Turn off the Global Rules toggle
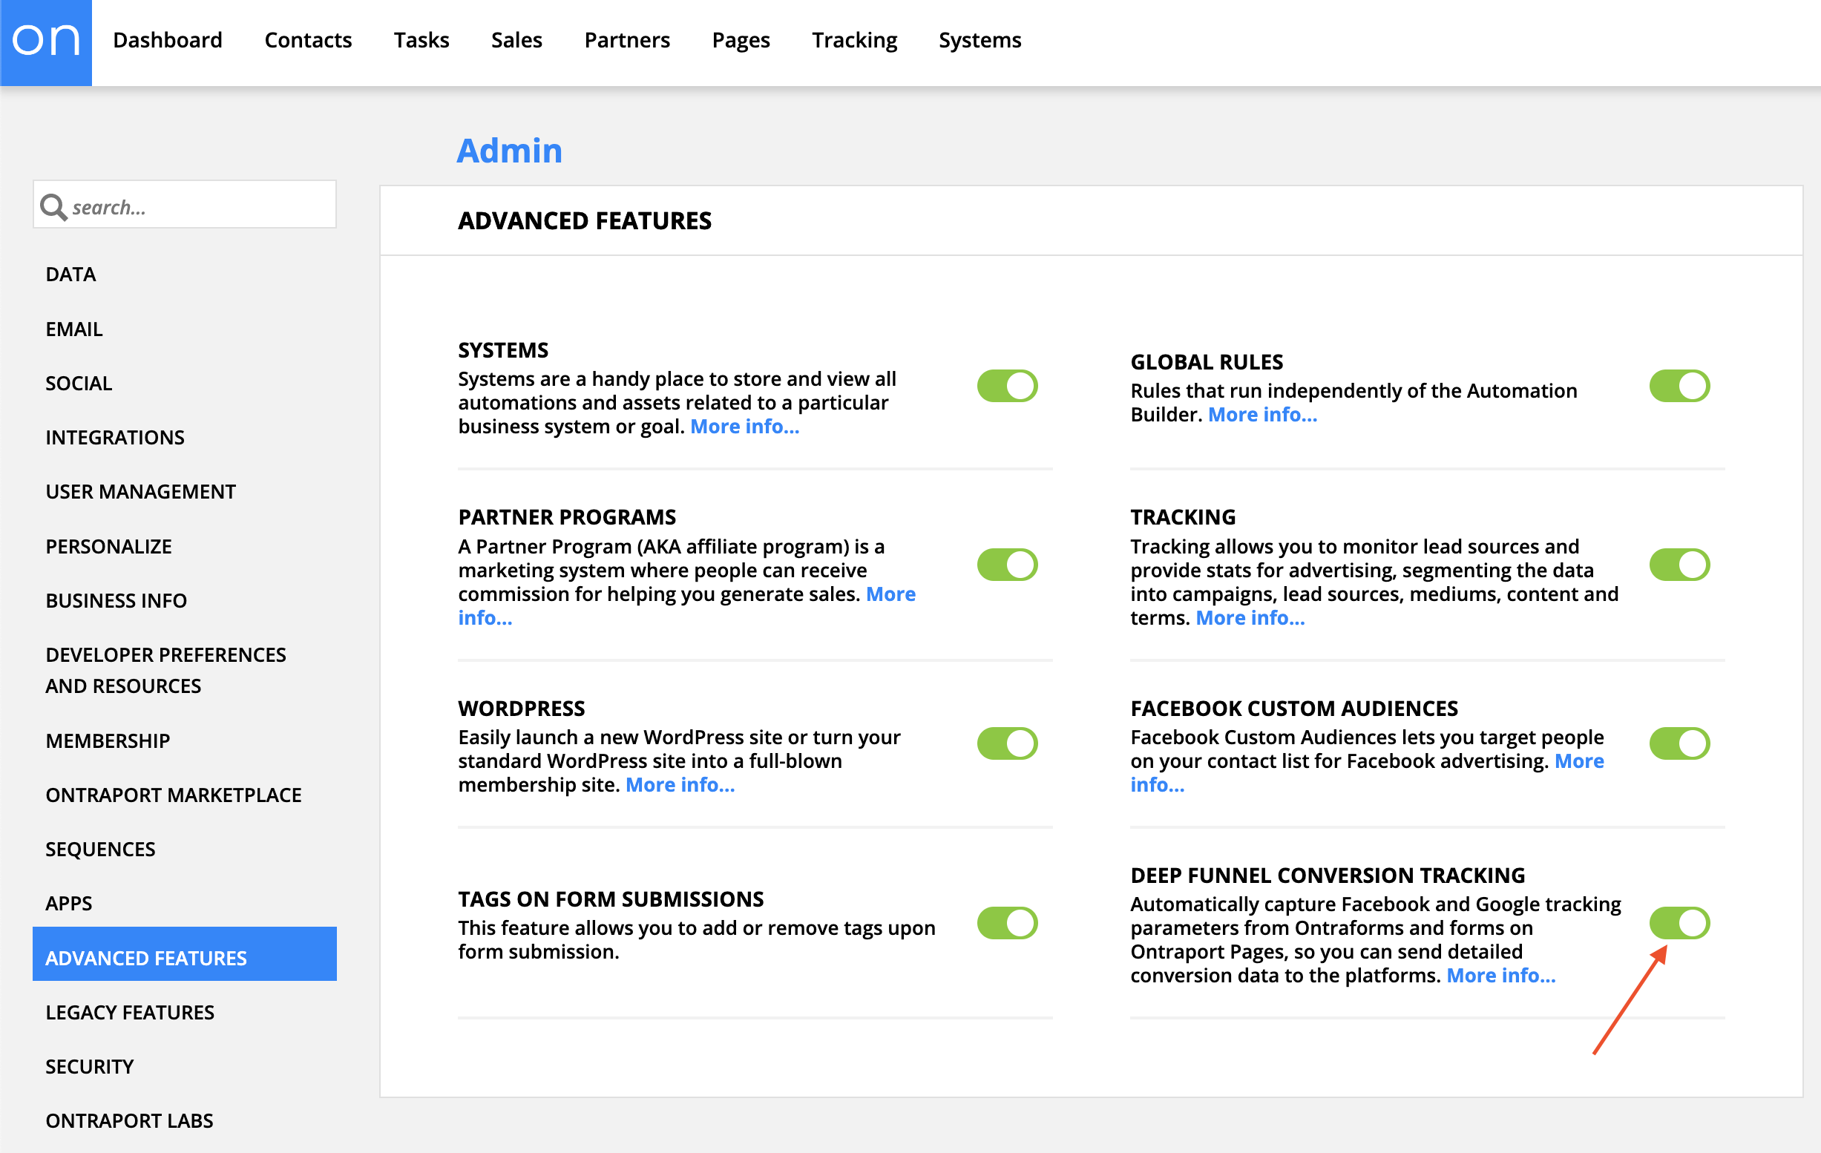This screenshot has height=1153, width=1821. 1679,386
